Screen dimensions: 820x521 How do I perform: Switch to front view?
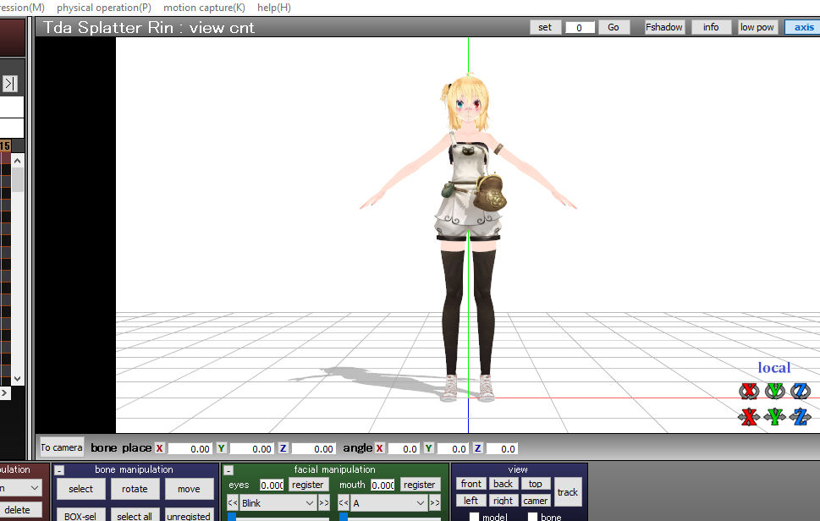[471, 484]
